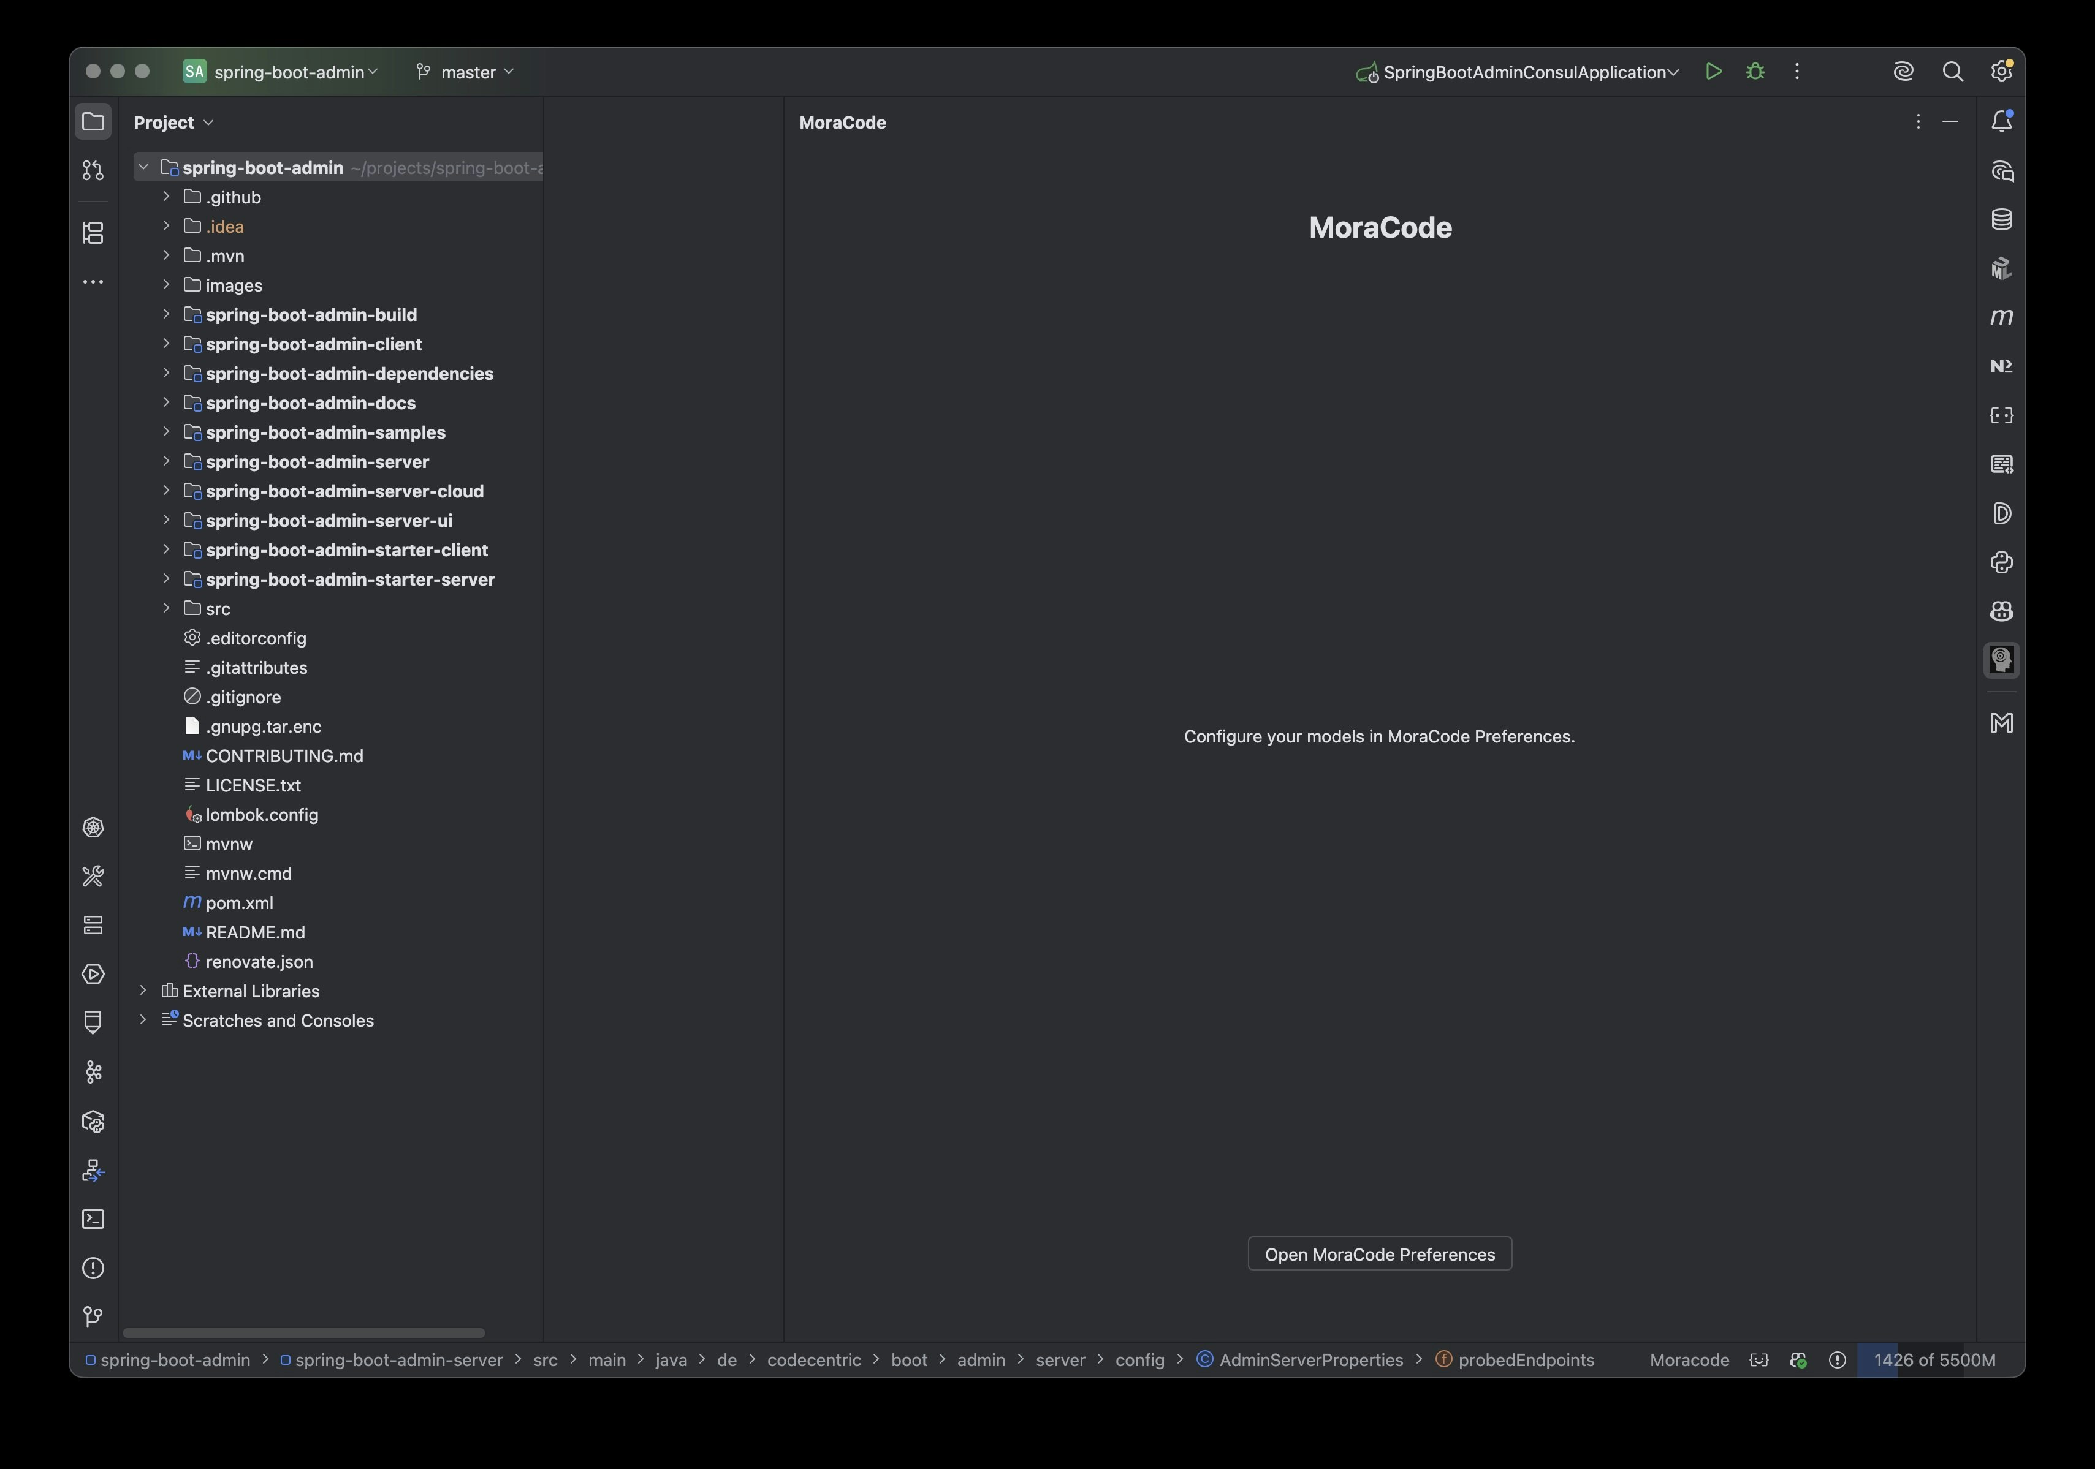Click Open MoraCode Preferences button
Viewport: 2095px width, 1469px height.
pyautogui.click(x=1378, y=1254)
